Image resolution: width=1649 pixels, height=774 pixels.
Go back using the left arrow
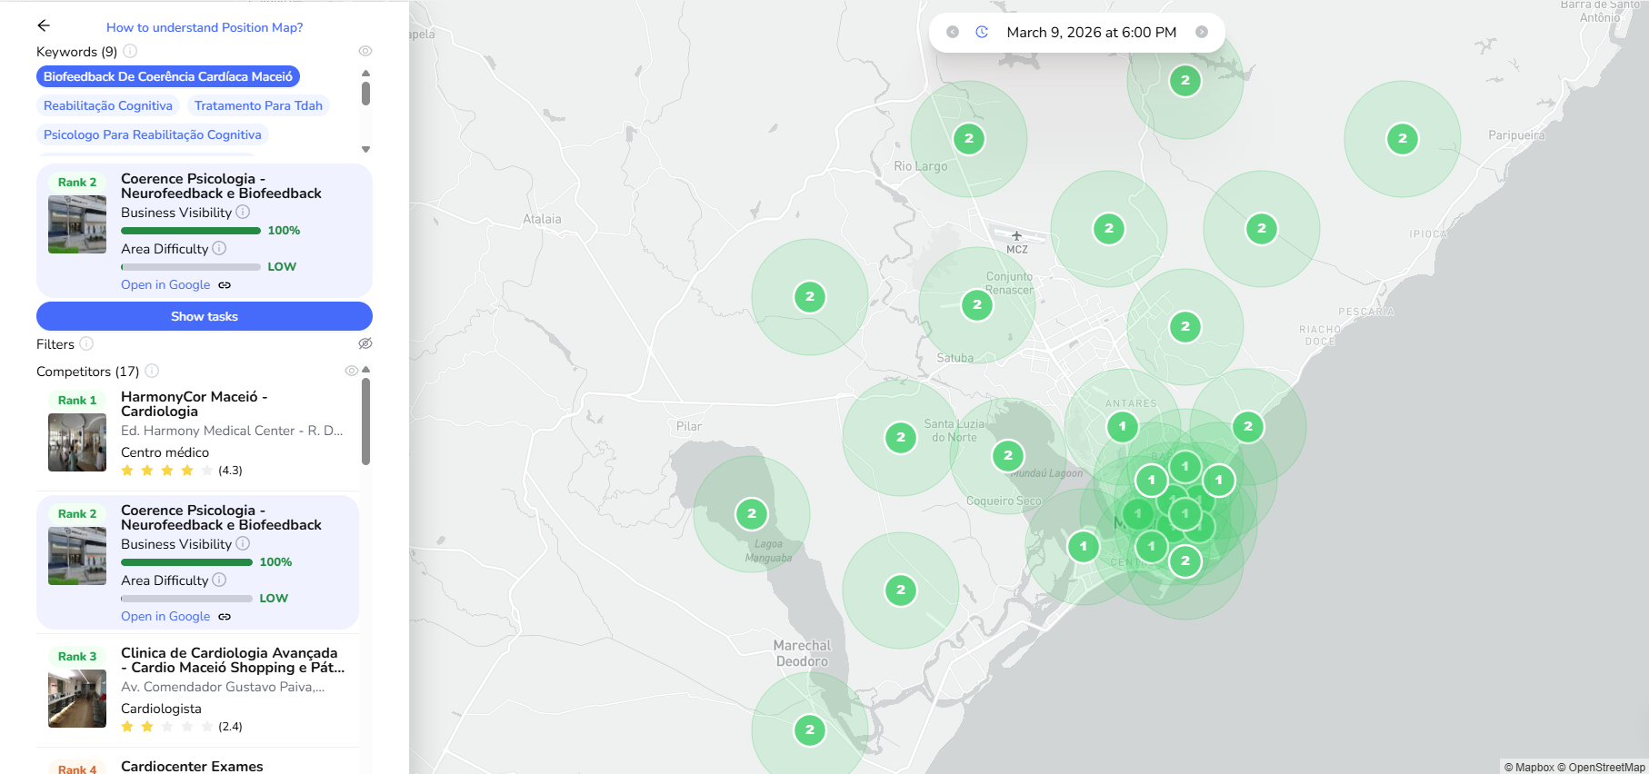[44, 26]
